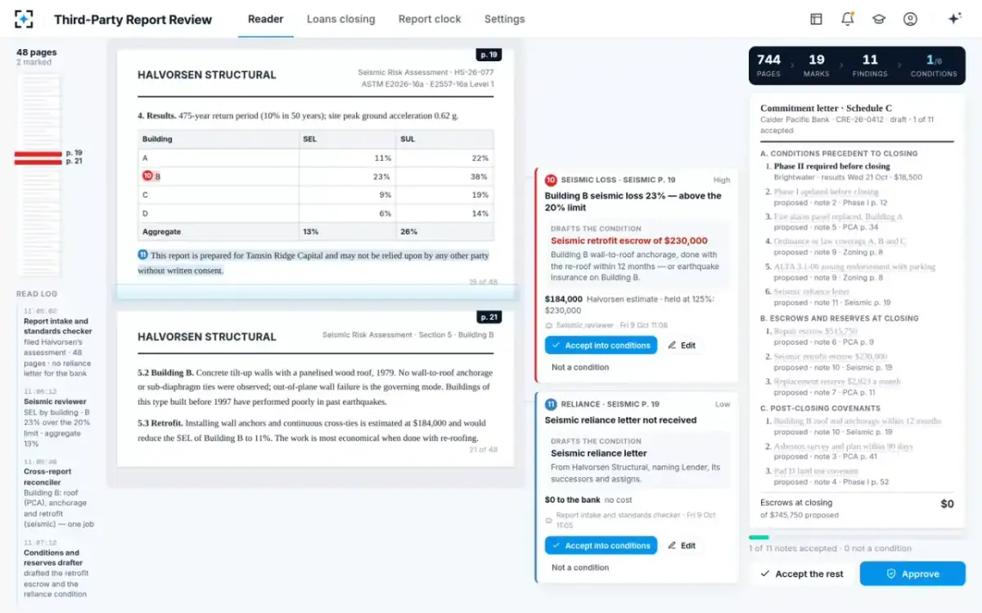
Task: Jump to the p. 19 marker in page strip
Action: click(x=38, y=153)
